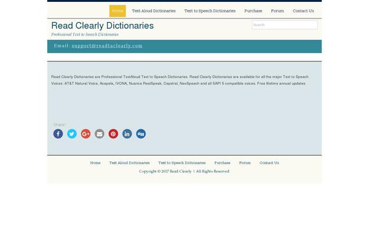Share using the Digg icon
Image resolution: width=369 pixels, height=246 pixels.
[141, 133]
